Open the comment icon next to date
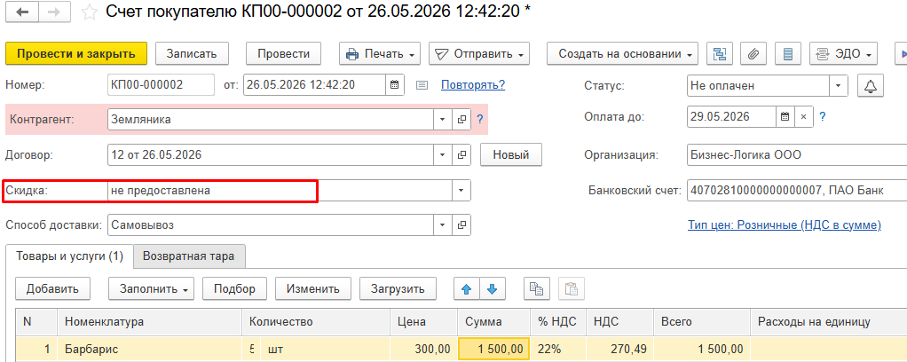 pyautogui.click(x=422, y=85)
